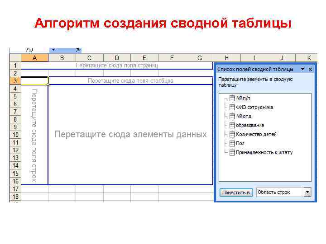326x244 pixels.
Task: Click cell B17 below the pivot area
Action: tap(62, 189)
